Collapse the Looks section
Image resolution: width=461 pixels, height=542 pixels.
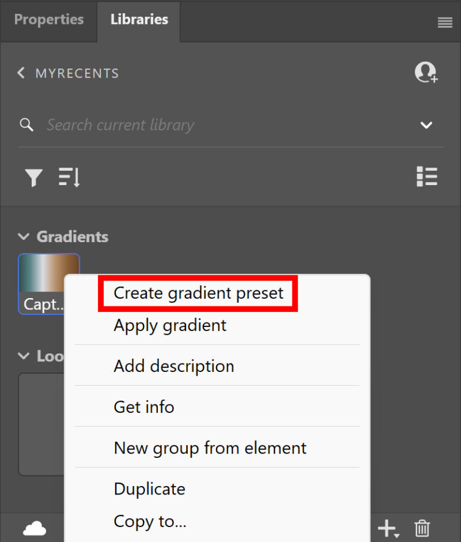tap(23, 356)
